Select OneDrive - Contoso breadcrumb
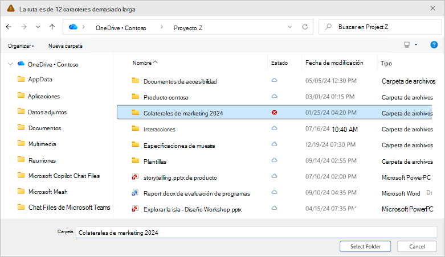 121,28
